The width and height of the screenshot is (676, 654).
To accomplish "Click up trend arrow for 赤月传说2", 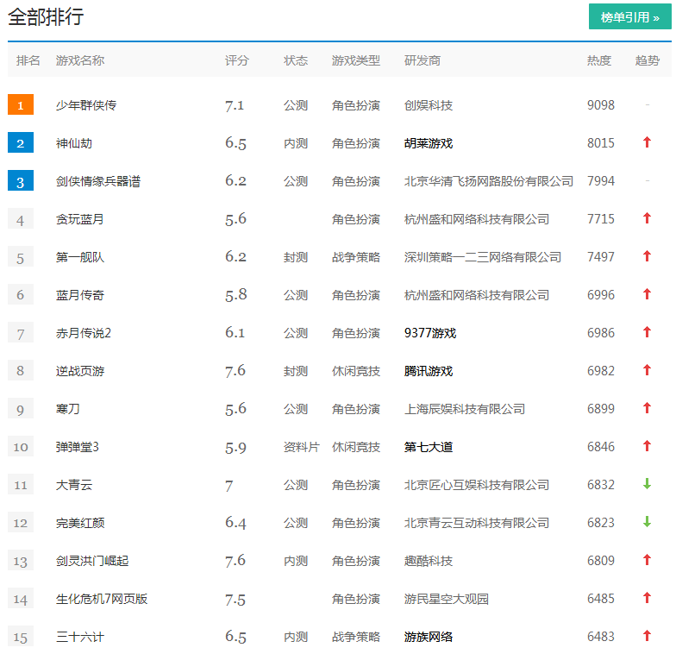I will coord(647,331).
